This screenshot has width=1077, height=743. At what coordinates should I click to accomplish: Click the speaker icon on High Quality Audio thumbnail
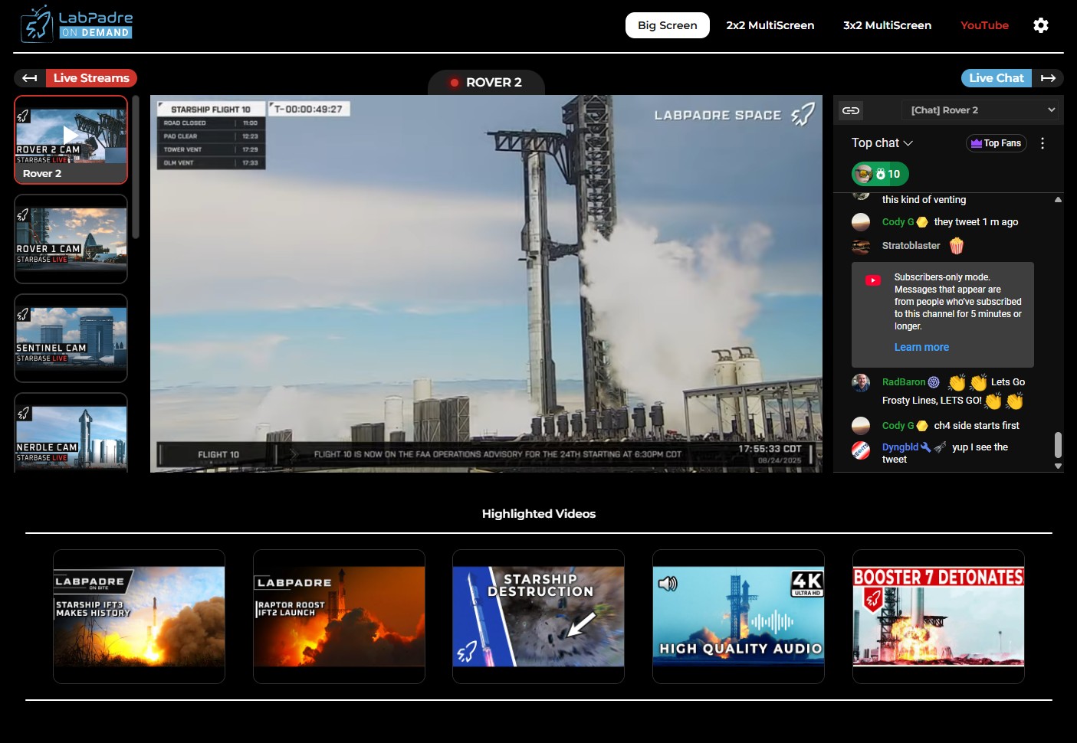tap(668, 584)
